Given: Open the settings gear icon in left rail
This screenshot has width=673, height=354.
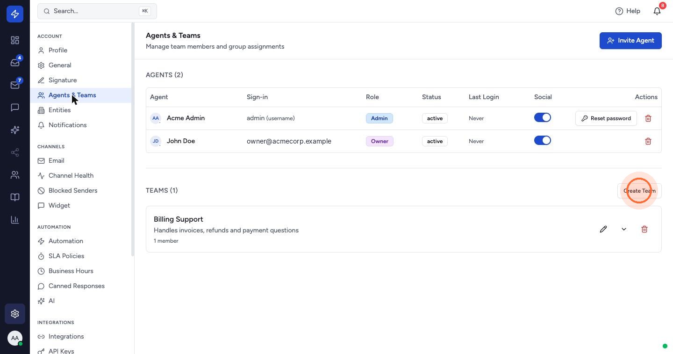Looking at the screenshot, I should click(x=15, y=314).
